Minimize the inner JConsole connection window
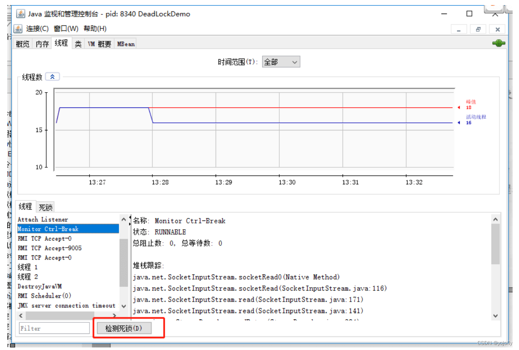The image size is (519, 350). coord(459,29)
